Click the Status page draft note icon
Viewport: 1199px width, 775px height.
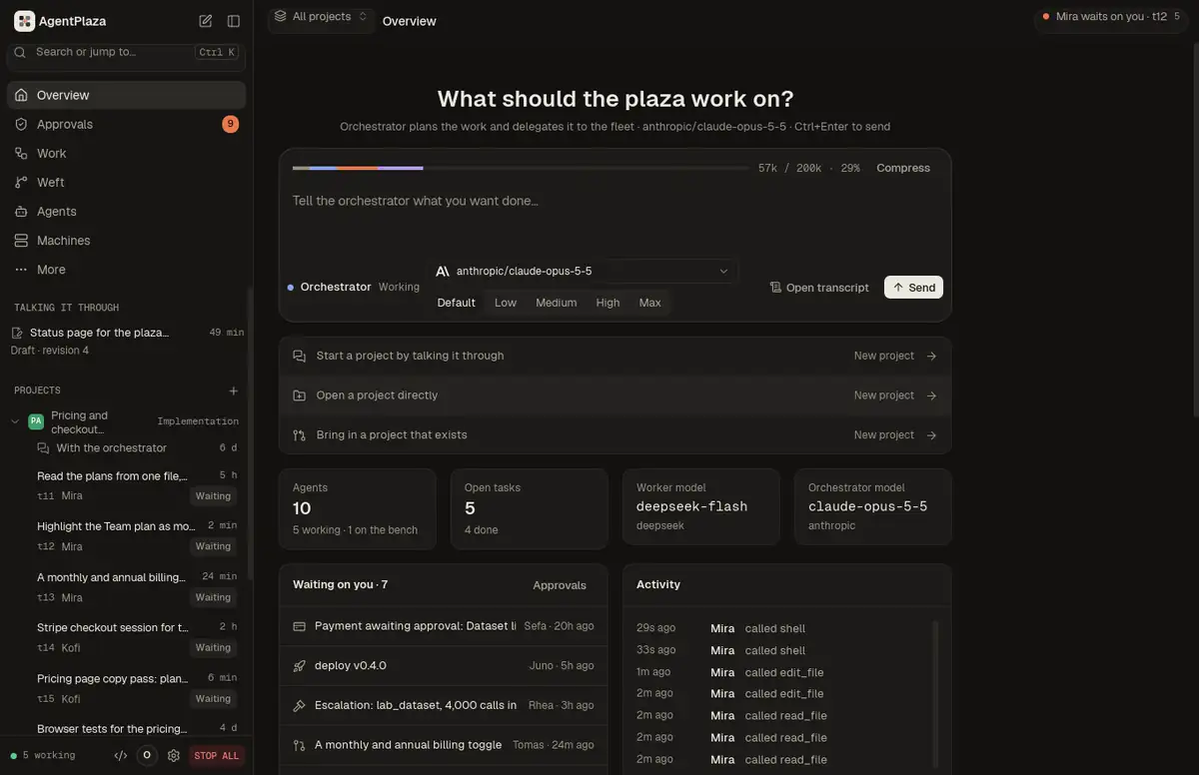17,333
